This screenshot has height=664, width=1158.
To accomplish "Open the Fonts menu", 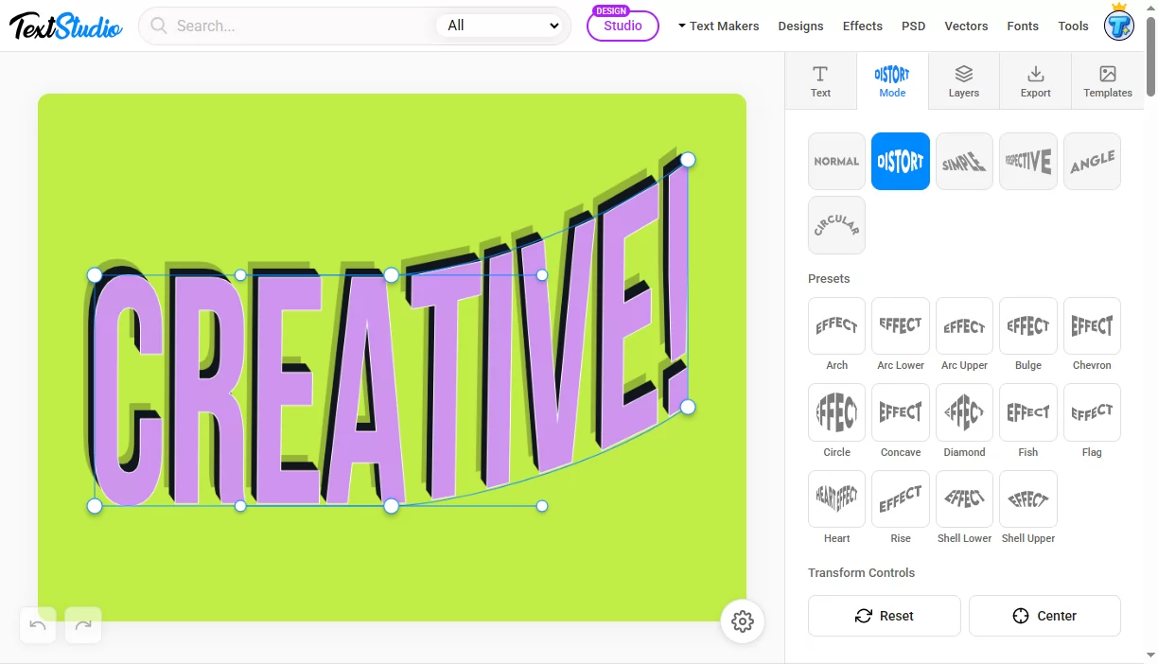I will (x=1023, y=26).
